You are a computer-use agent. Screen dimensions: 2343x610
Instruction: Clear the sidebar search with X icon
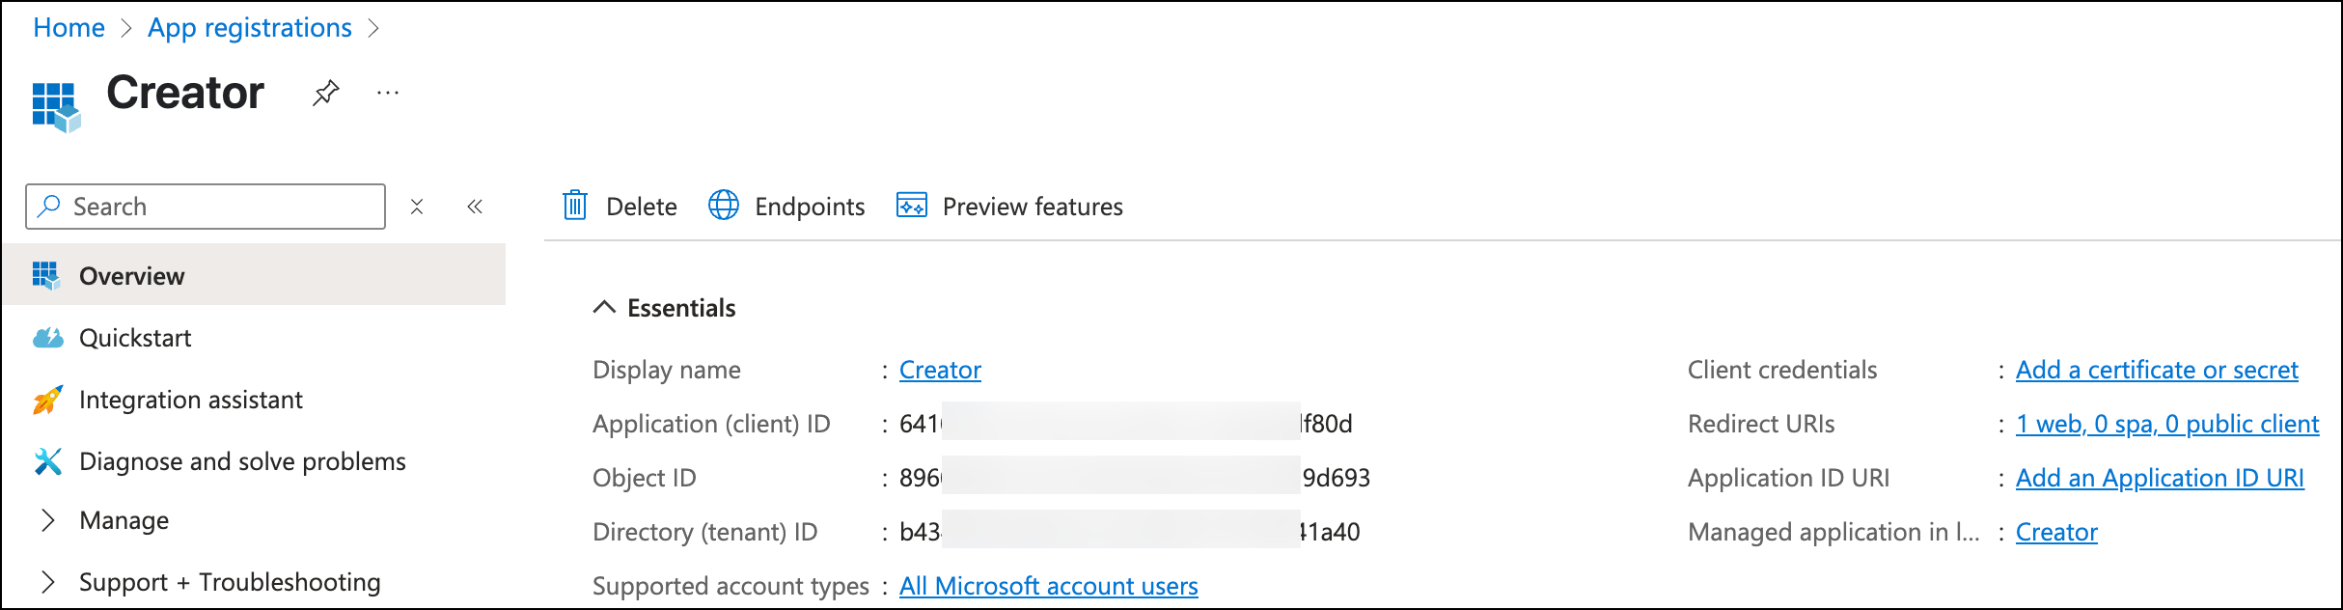417,207
